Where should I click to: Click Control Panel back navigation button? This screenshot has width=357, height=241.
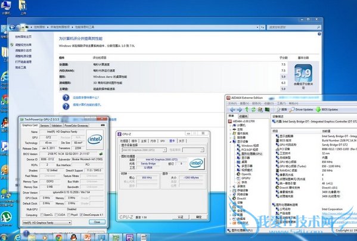tap(12, 27)
